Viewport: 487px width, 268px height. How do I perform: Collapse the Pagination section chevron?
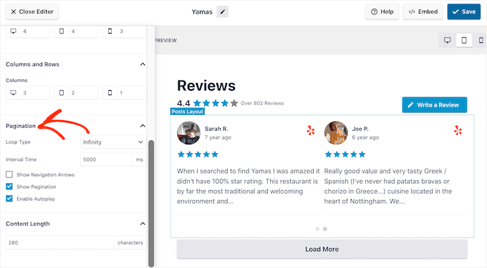pyautogui.click(x=143, y=126)
